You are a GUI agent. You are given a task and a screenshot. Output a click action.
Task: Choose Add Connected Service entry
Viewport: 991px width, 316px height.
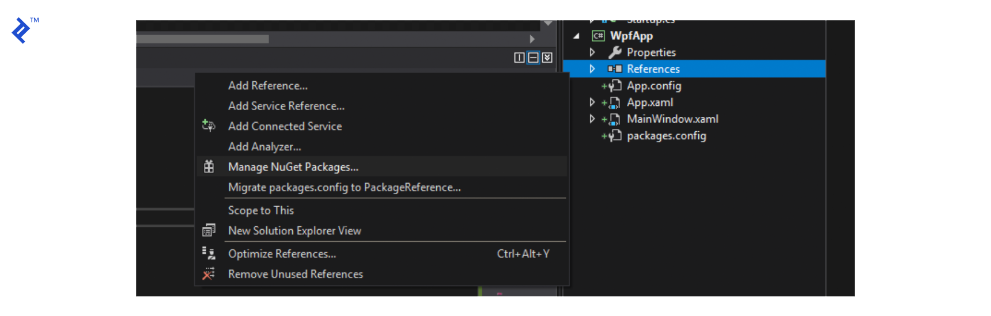(x=285, y=126)
